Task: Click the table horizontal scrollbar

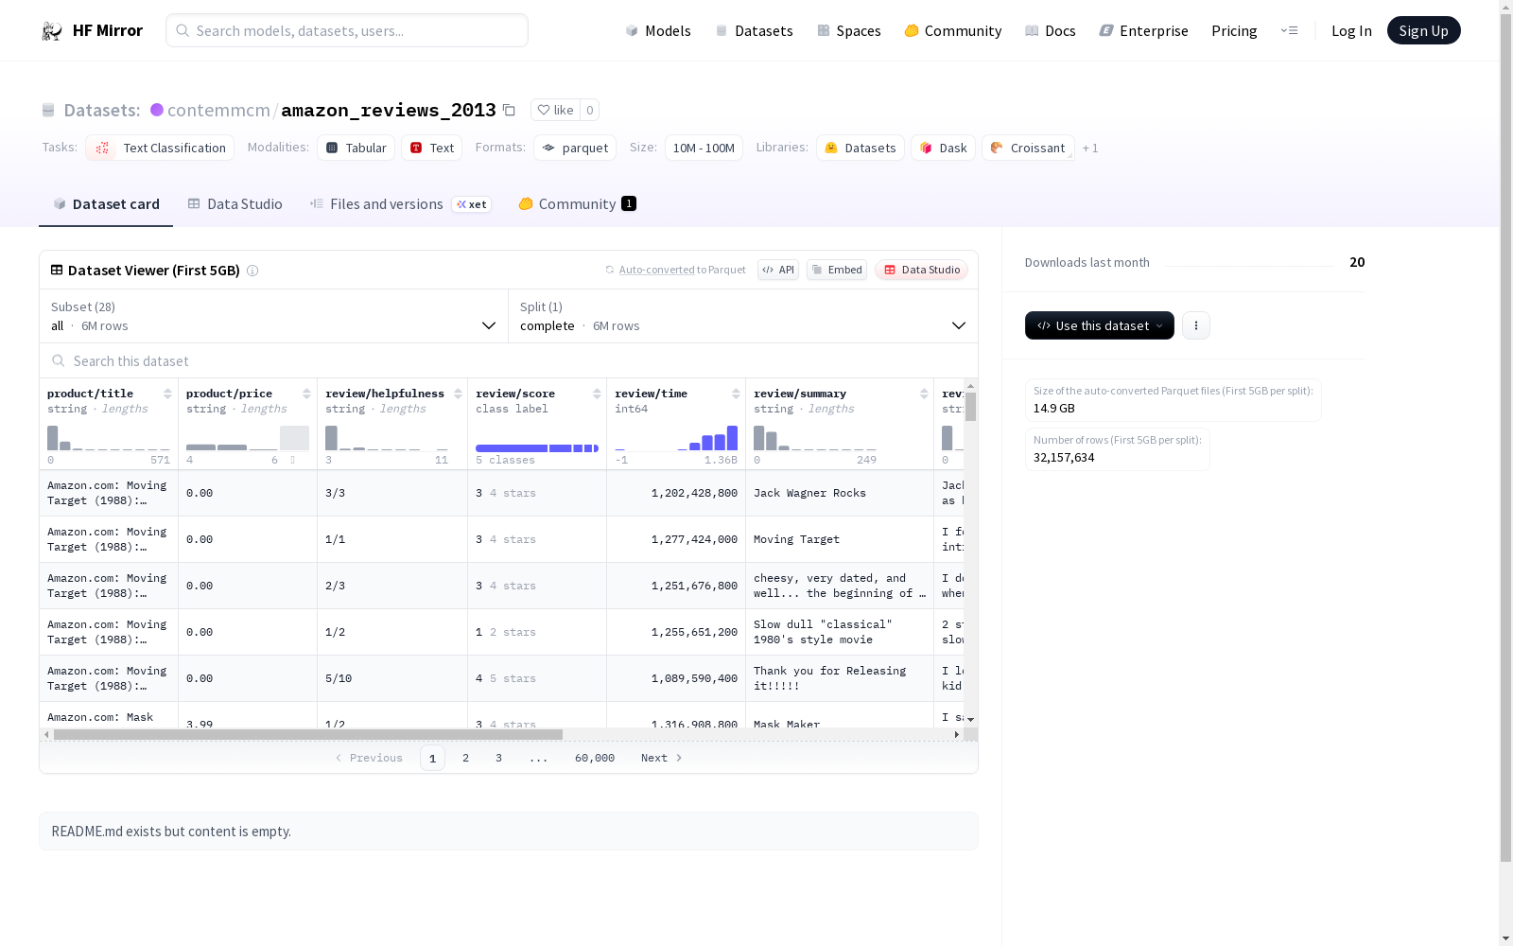Action: tap(308, 734)
